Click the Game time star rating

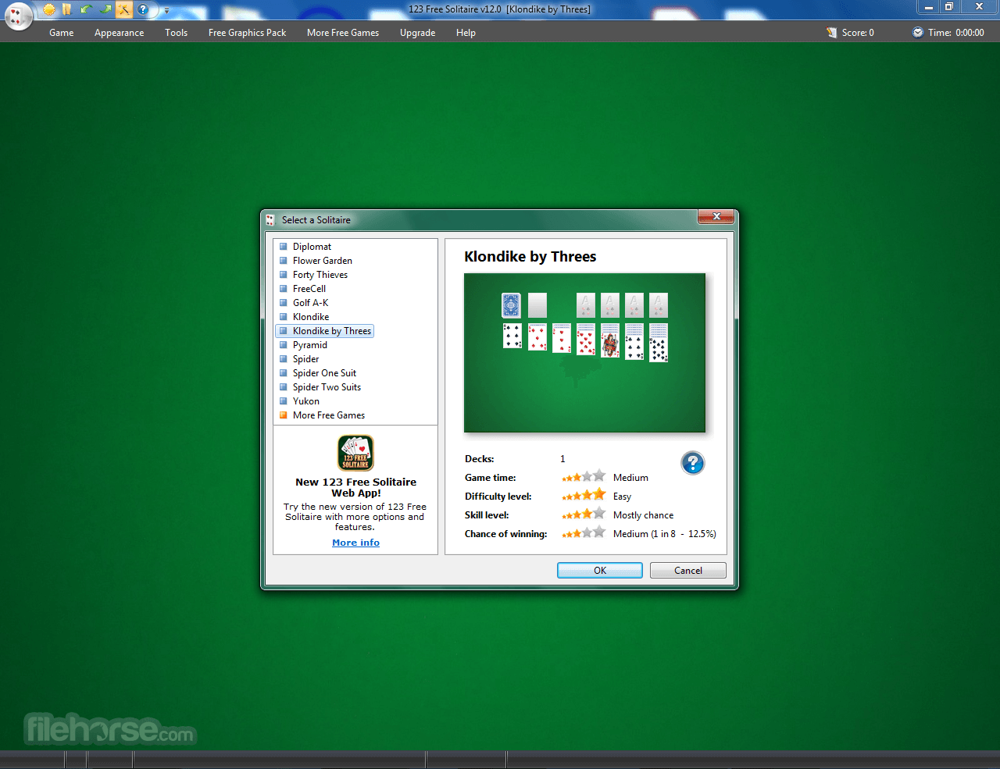[x=584, y=476]
